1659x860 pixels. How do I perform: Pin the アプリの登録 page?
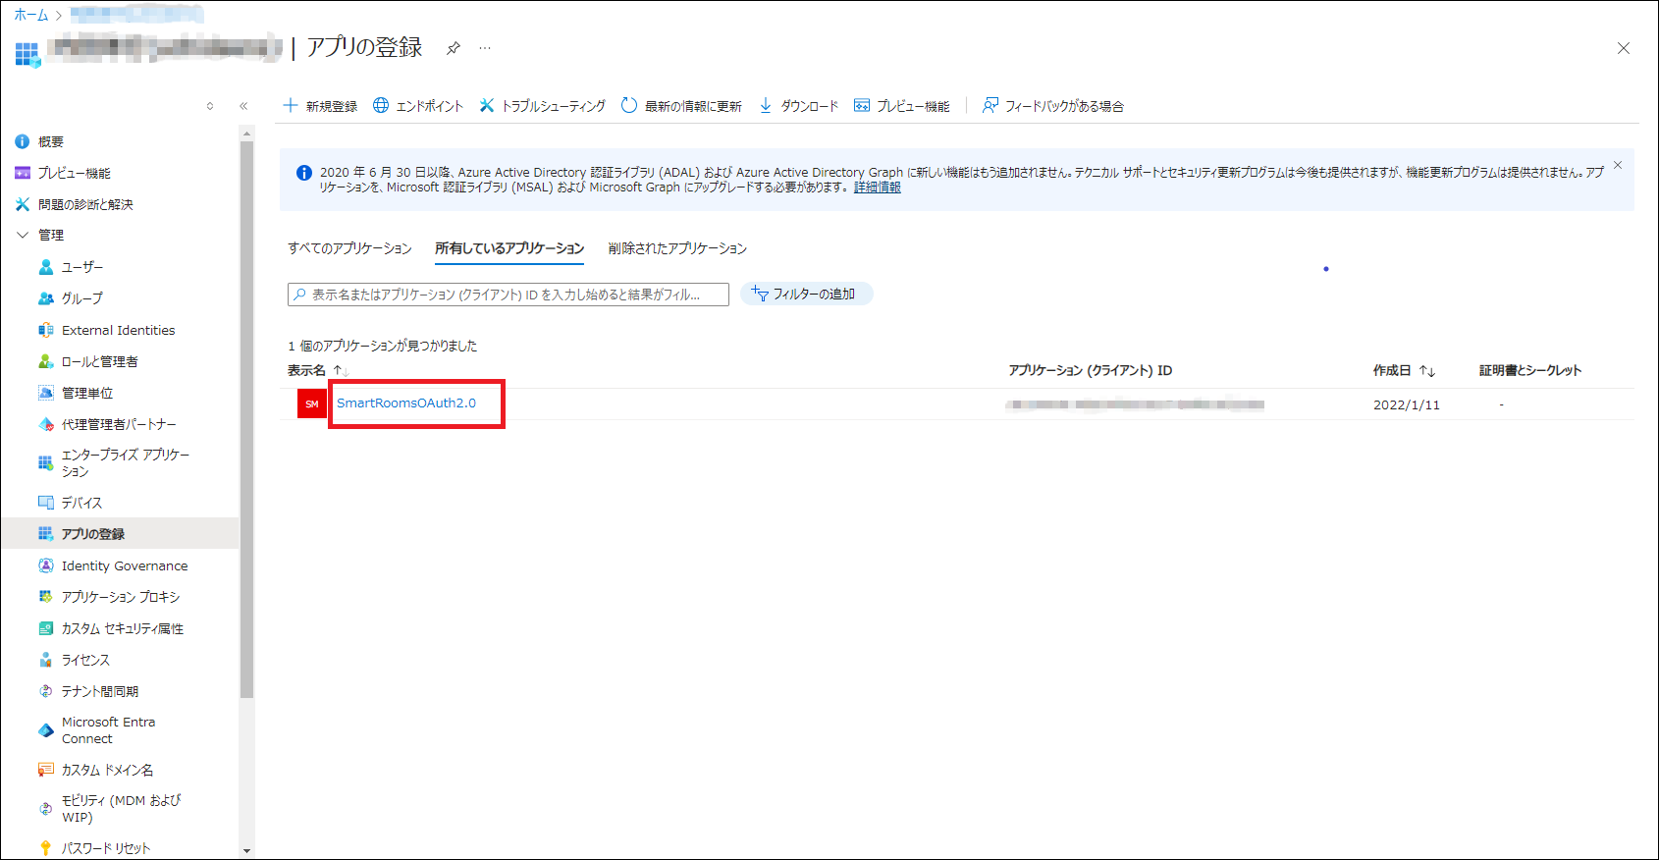click(x=453, y=48)
